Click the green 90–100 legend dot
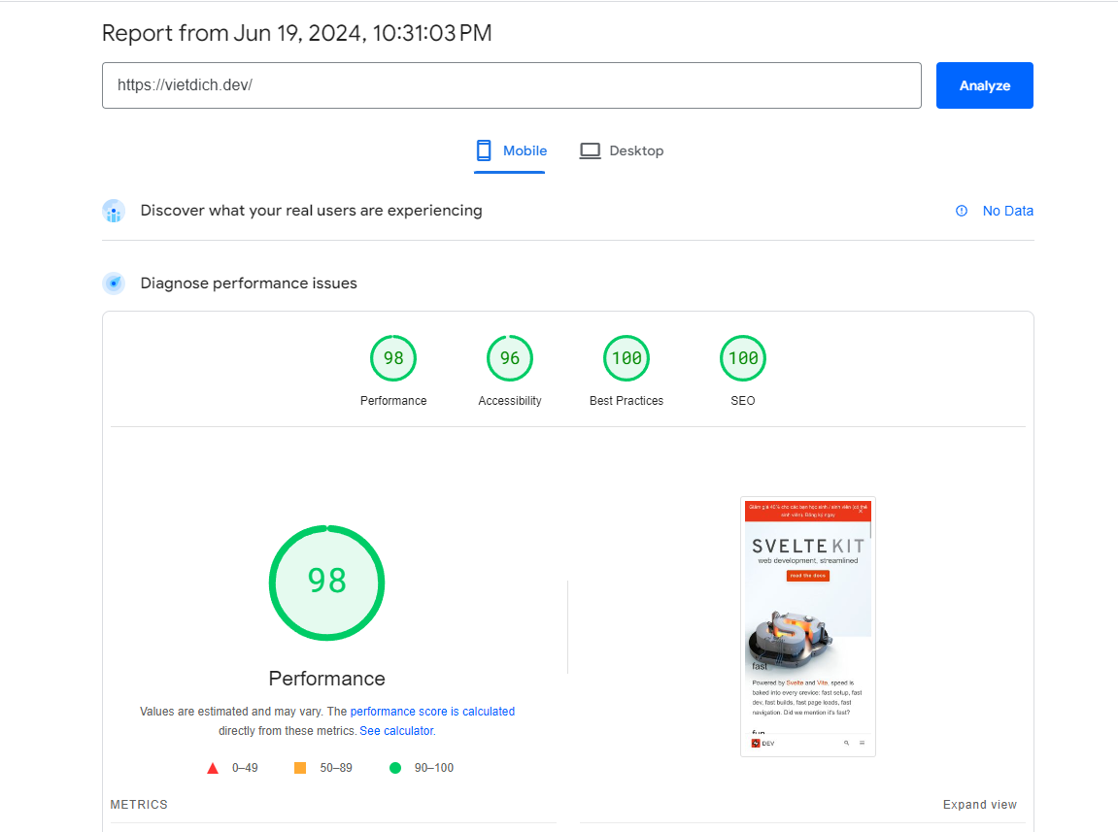Viewport: 1118px width, 832px height. point(395,768)
